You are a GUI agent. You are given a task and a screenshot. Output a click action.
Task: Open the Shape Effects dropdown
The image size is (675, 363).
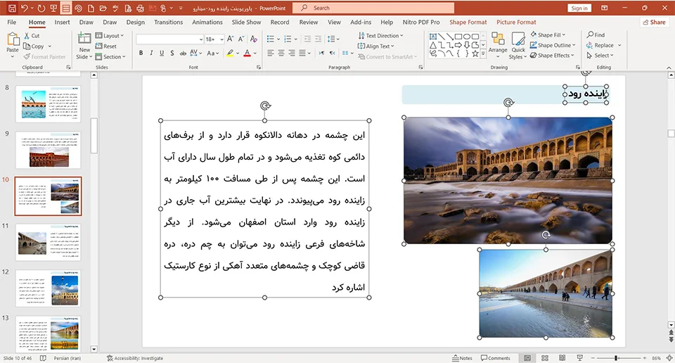click(553, 56)
